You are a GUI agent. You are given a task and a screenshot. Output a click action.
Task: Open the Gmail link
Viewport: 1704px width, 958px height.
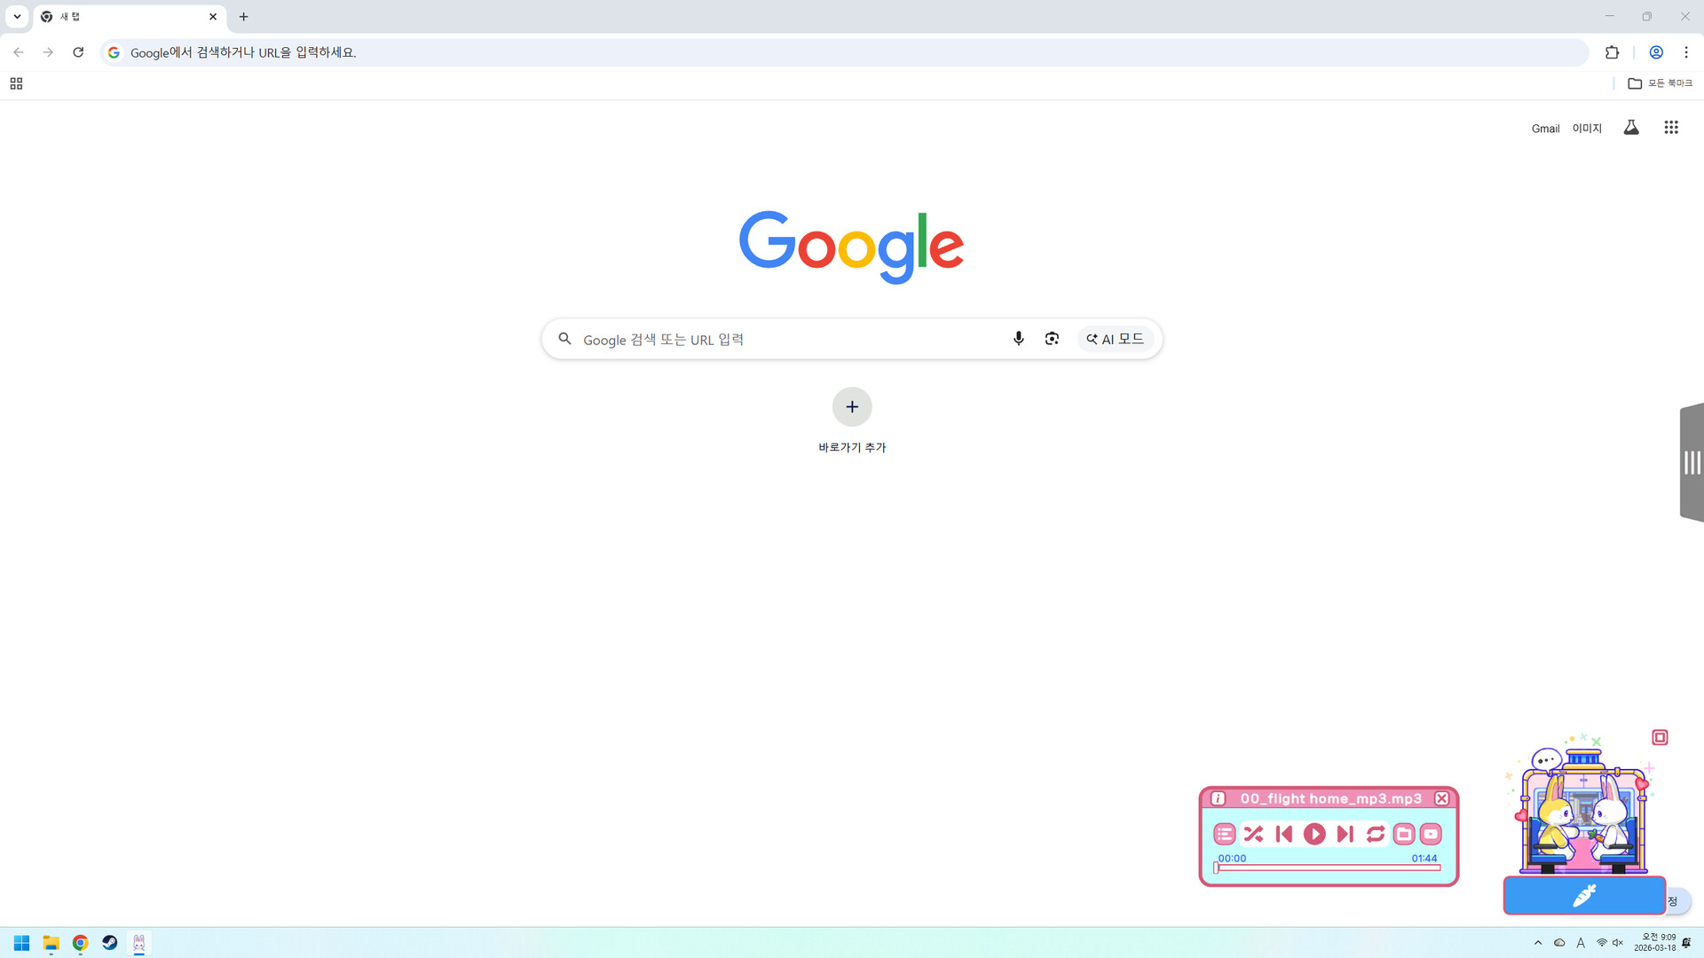1544,129
